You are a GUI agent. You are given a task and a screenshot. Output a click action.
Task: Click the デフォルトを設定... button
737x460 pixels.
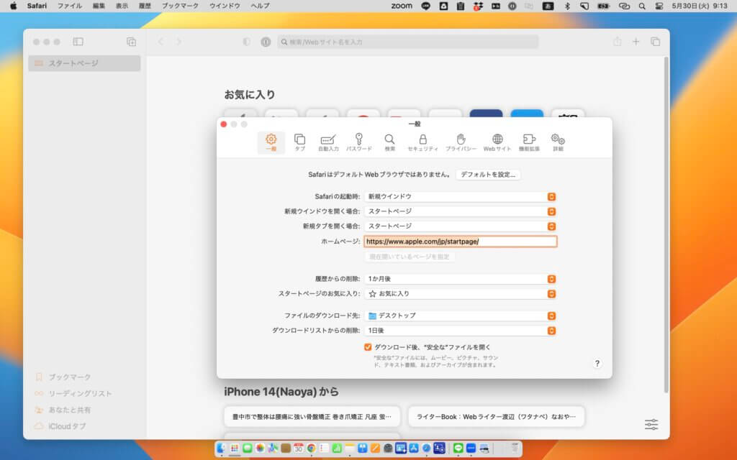click(488, 175)
